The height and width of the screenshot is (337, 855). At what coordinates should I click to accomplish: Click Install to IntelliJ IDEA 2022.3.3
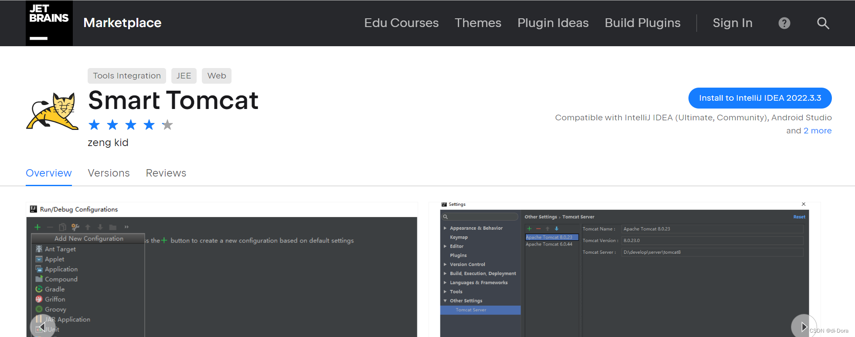tap(760, 98)
